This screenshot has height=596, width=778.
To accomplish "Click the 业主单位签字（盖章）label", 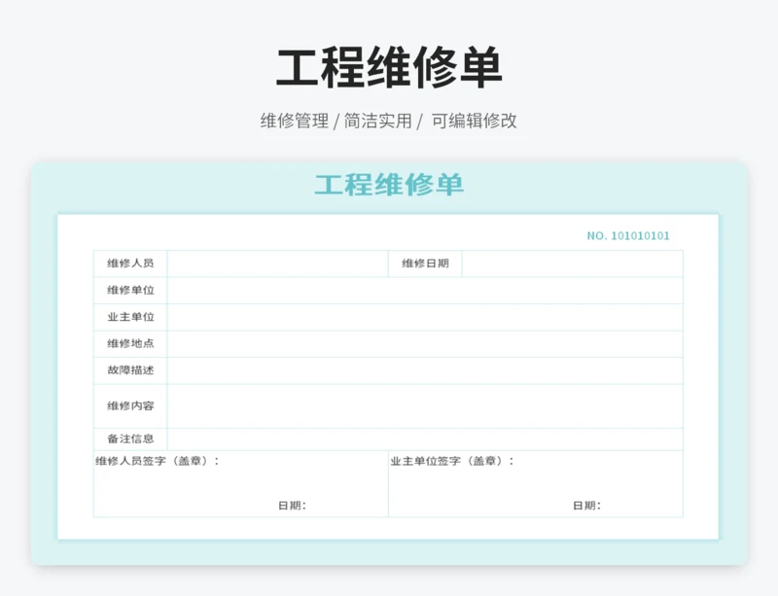I will pyautogui.click(x=452, y=461).
